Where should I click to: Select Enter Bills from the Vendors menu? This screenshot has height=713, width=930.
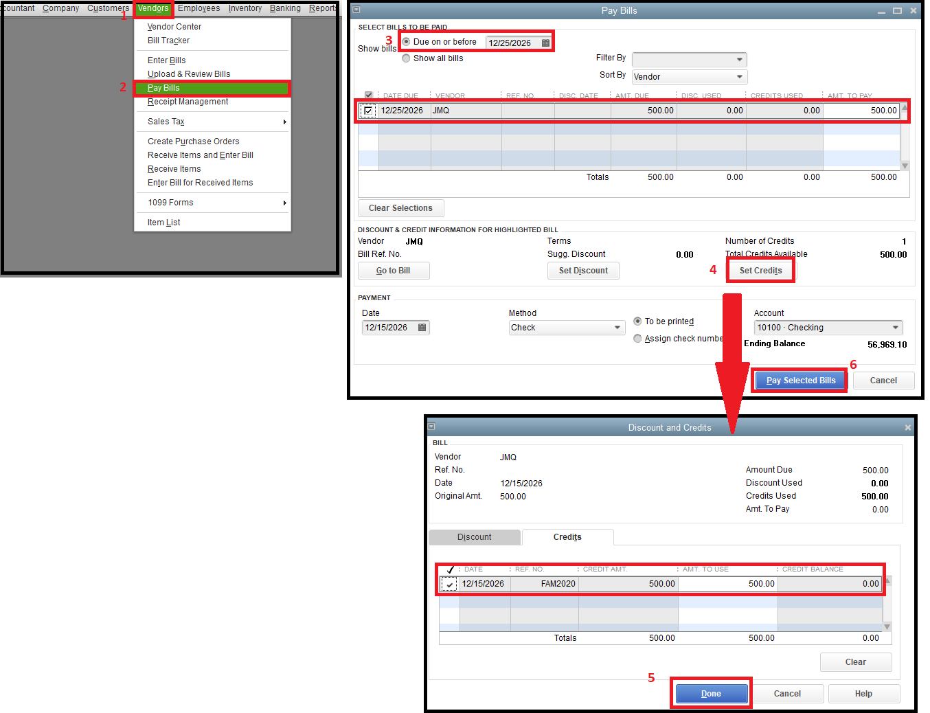pos(166,60)
